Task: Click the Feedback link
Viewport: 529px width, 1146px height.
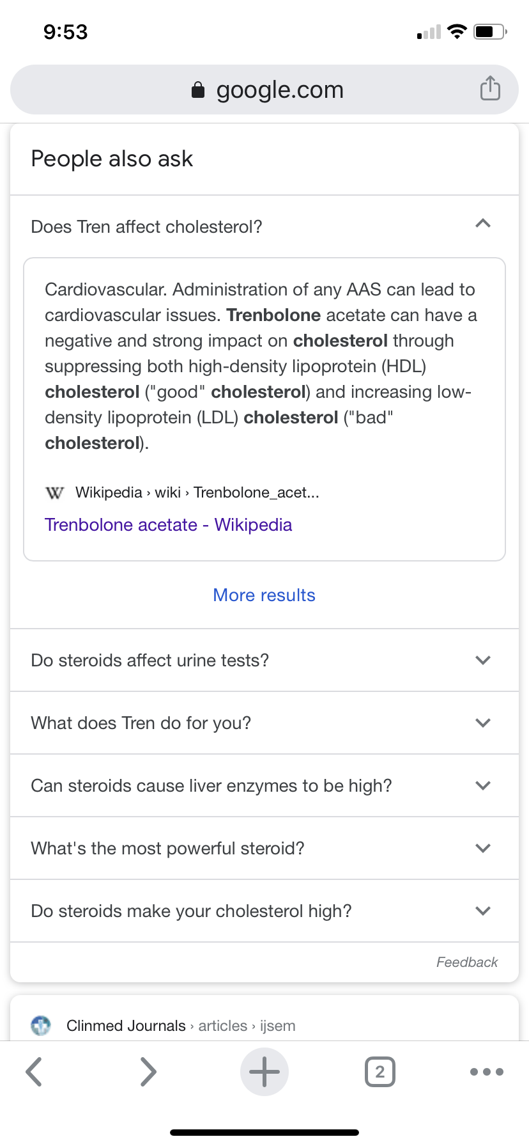Action: pyautogui.click(x=466, y=962)
